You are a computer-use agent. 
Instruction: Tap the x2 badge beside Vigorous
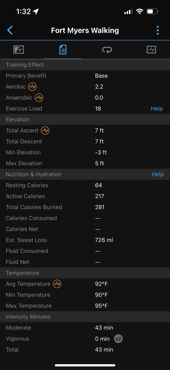point(118,339)
